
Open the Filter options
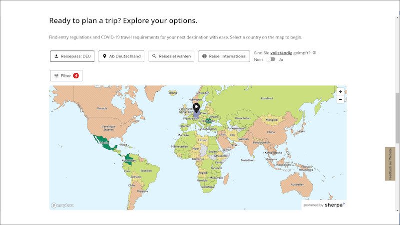(66, 76)
